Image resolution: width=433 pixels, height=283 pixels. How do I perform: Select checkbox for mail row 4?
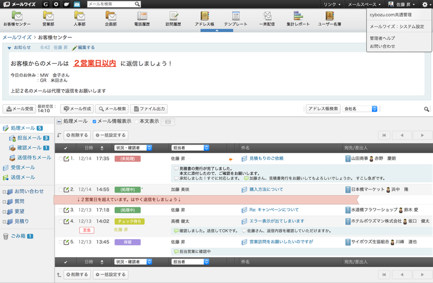(x=61, y=221)
